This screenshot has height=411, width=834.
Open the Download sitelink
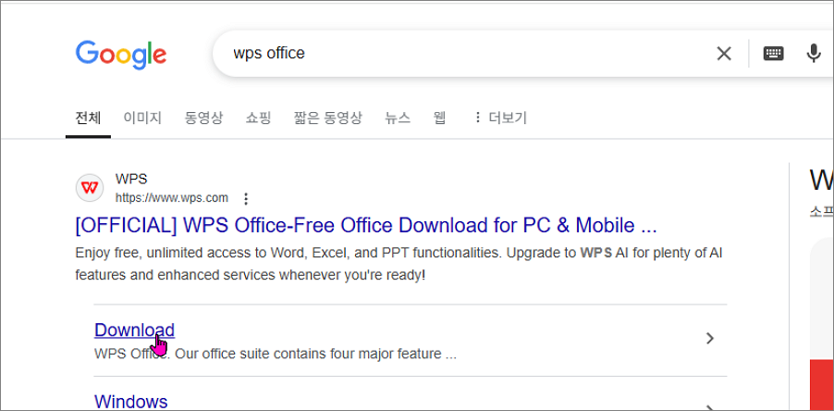[x=134, y=330]
